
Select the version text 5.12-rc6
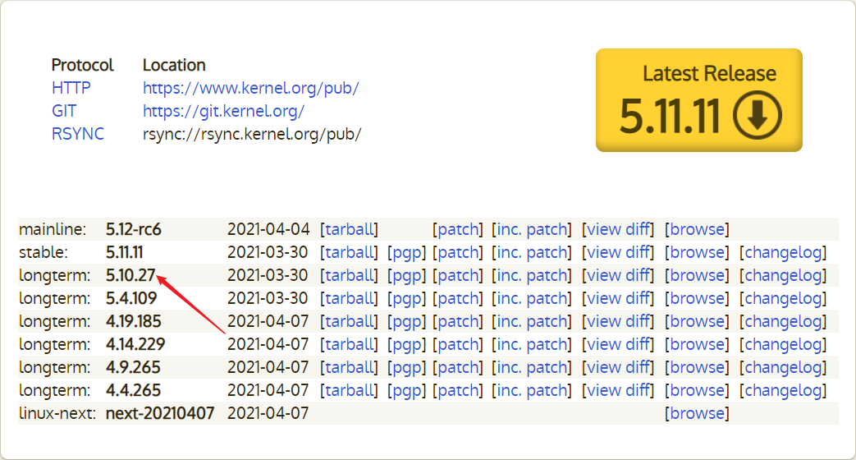[x=134, y=229]
